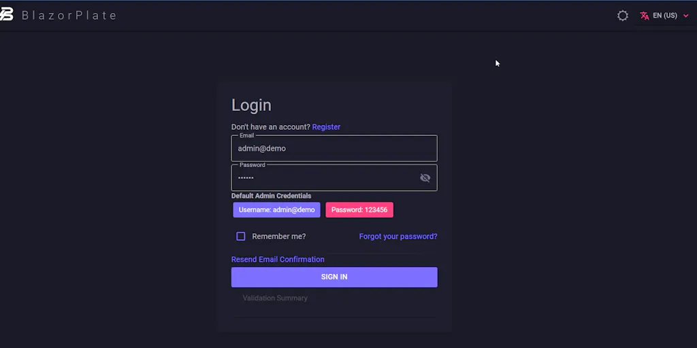Click the Remember me? label text
Image resolution: width=697 pixels, height=348 pixels.
[x=278, y=236]
